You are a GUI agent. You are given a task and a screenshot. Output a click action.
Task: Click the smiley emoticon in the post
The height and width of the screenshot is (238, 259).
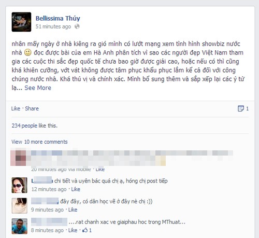point(27,52)
